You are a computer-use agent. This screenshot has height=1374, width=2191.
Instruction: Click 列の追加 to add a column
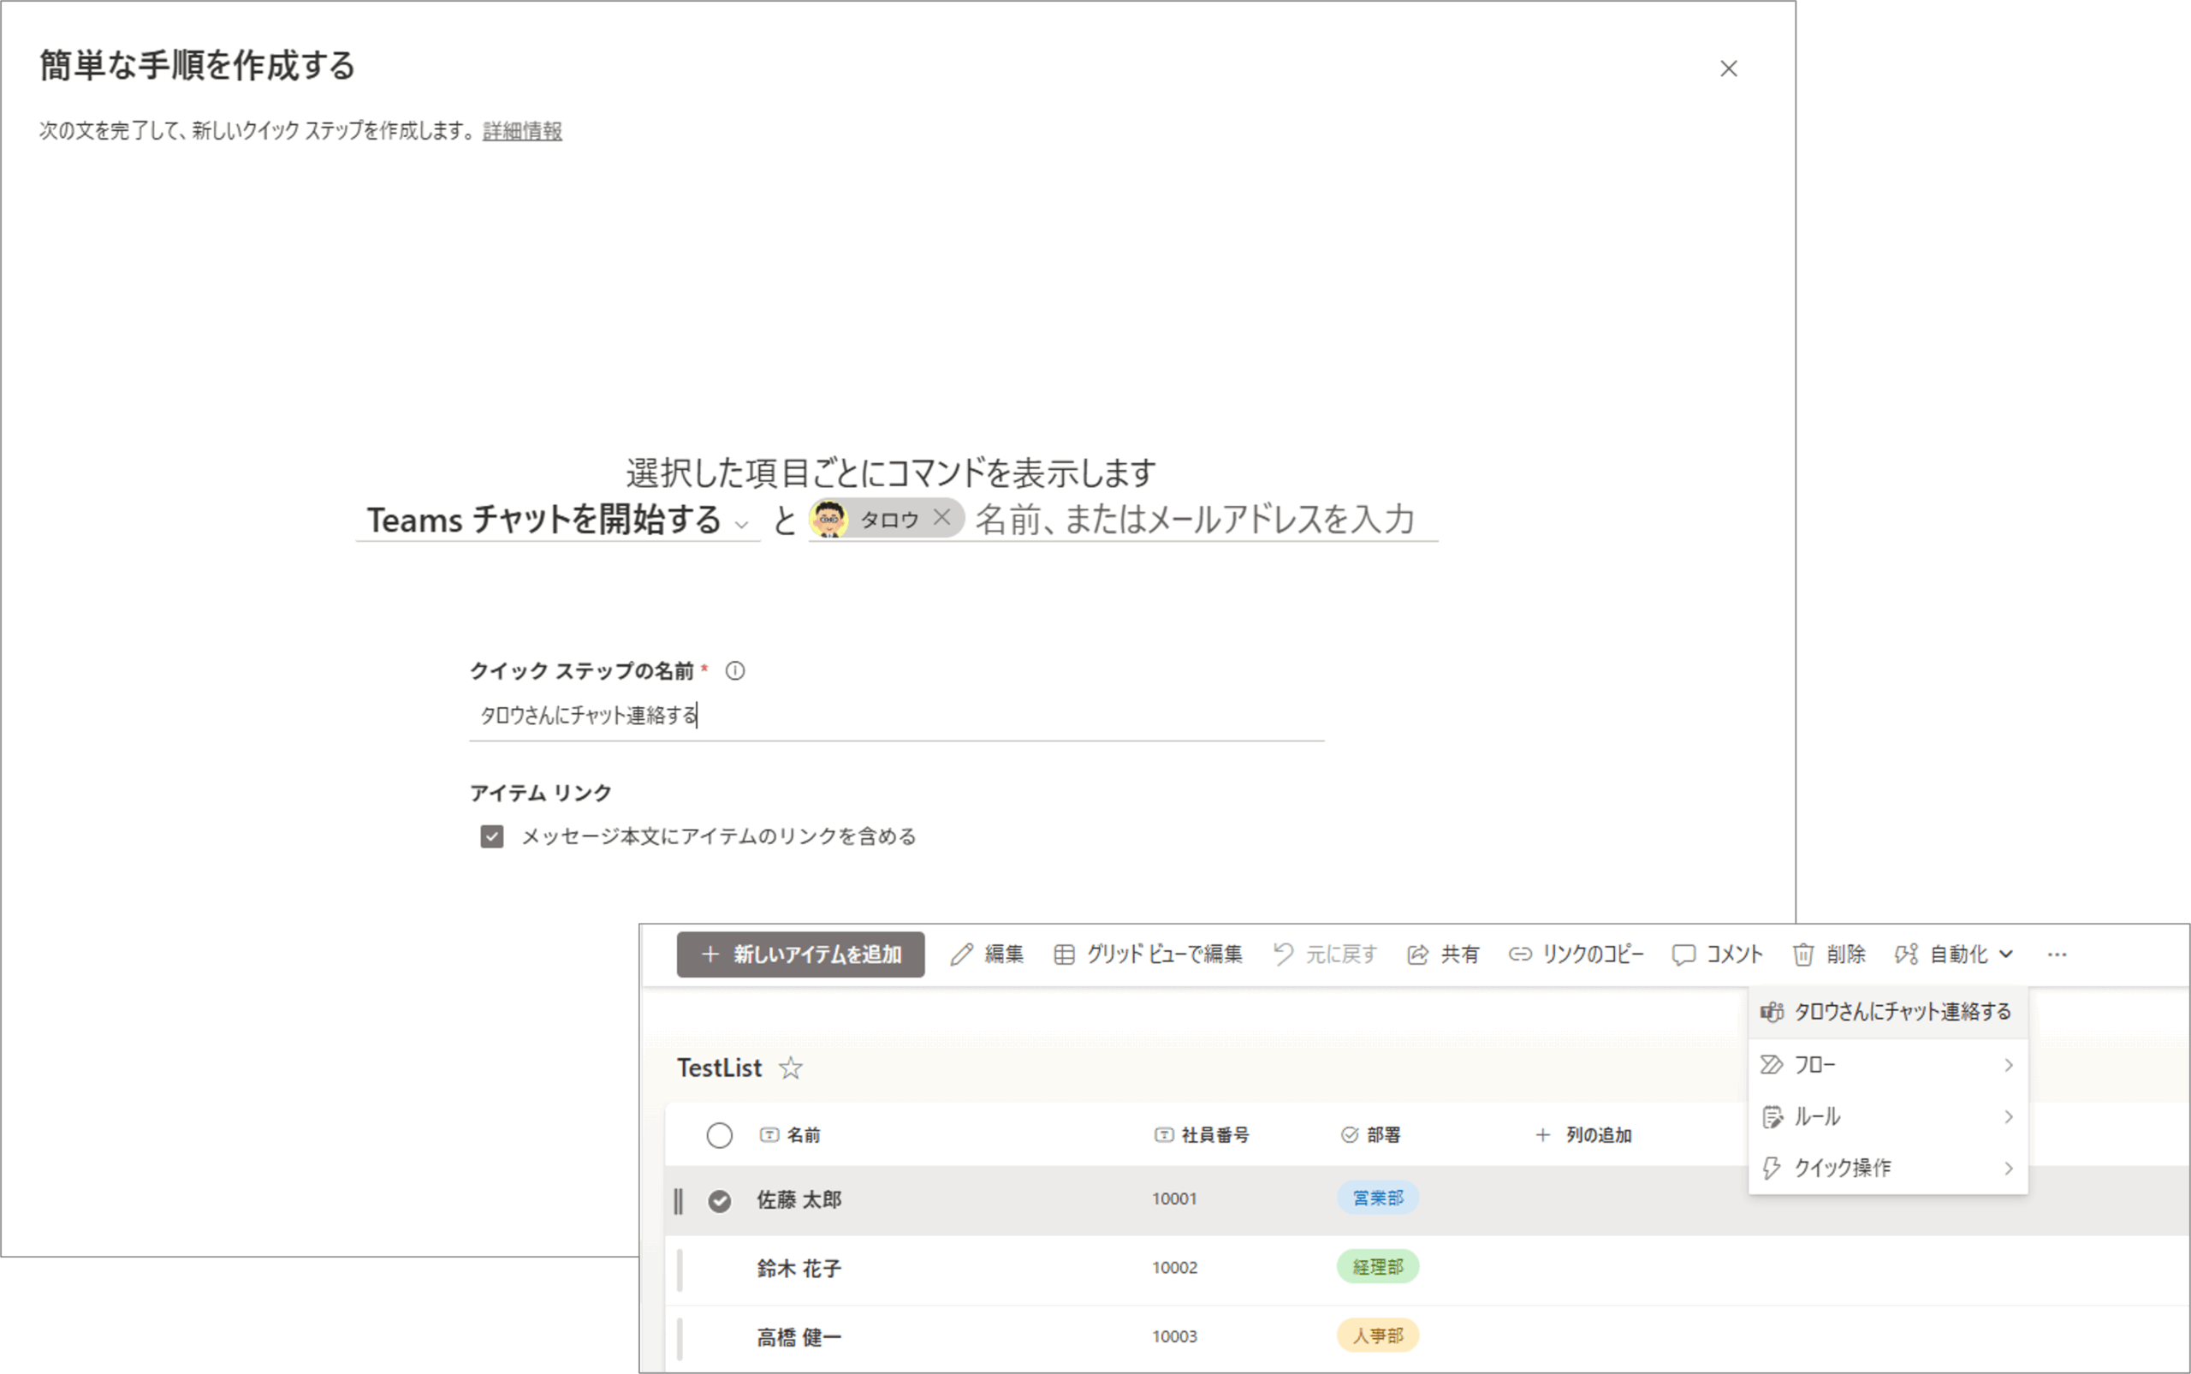click(x=1583, y=1135)
